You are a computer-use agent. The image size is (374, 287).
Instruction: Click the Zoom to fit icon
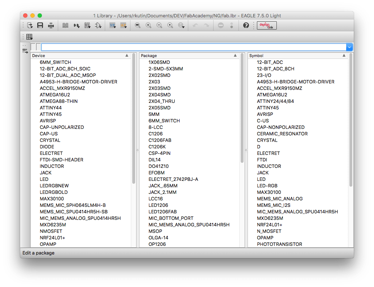click(138, 26)
